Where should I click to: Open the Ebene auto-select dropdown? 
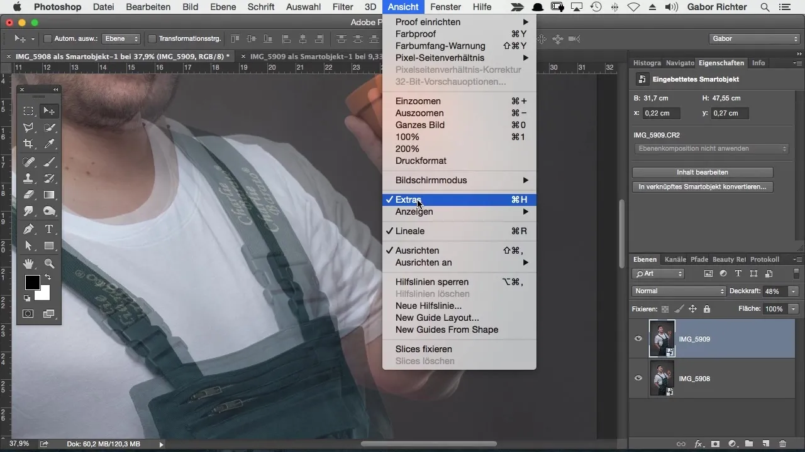tap(121, 39)
